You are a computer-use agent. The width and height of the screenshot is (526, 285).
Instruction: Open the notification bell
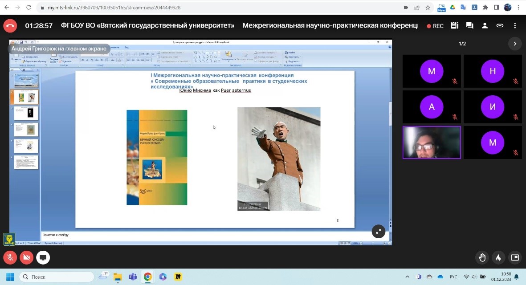pyautogui.click(x=517, y=277)
